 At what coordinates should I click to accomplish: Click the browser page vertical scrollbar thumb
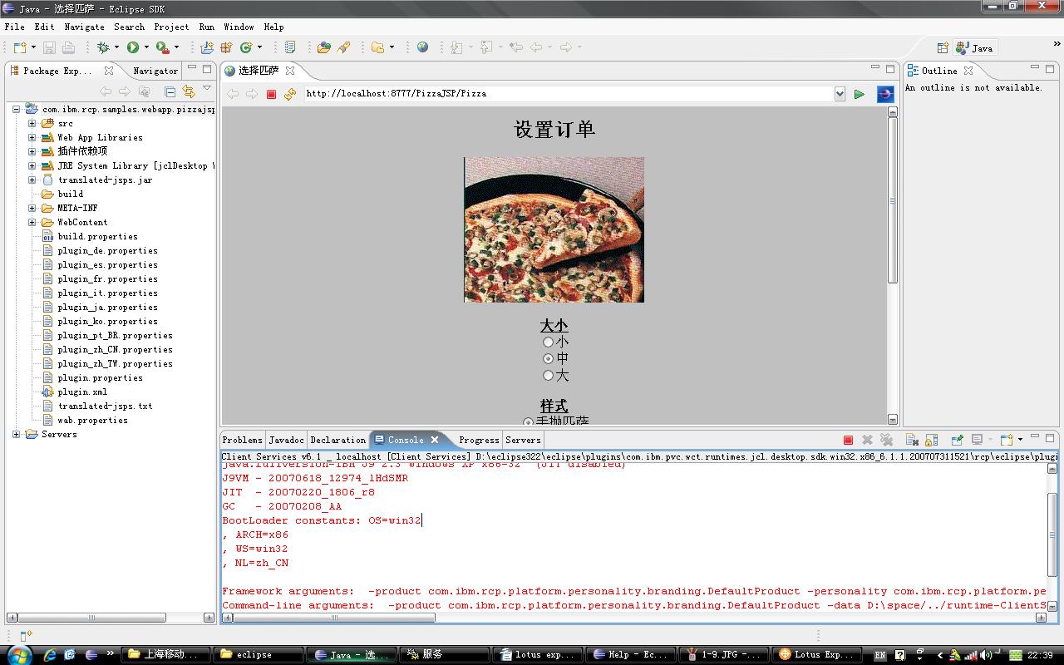coord(893,199)
